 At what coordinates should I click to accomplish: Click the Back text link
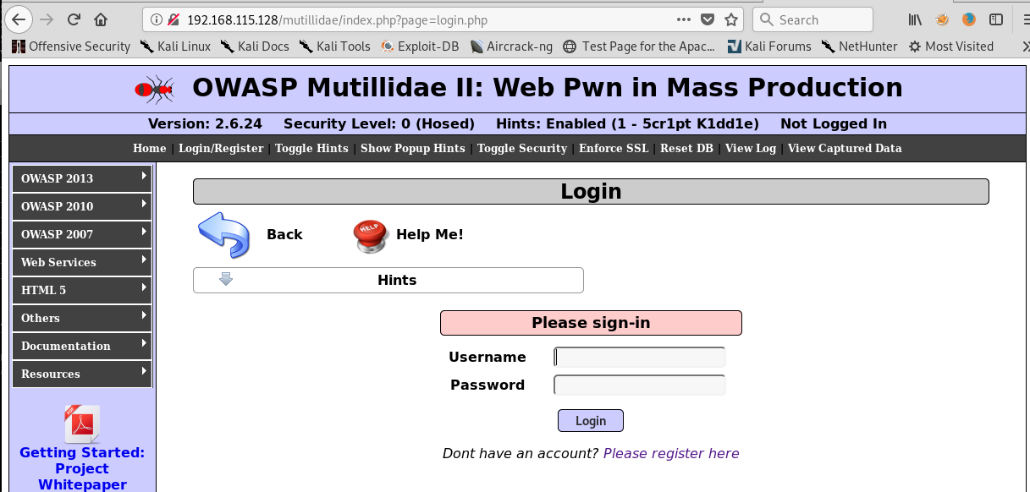284,234
